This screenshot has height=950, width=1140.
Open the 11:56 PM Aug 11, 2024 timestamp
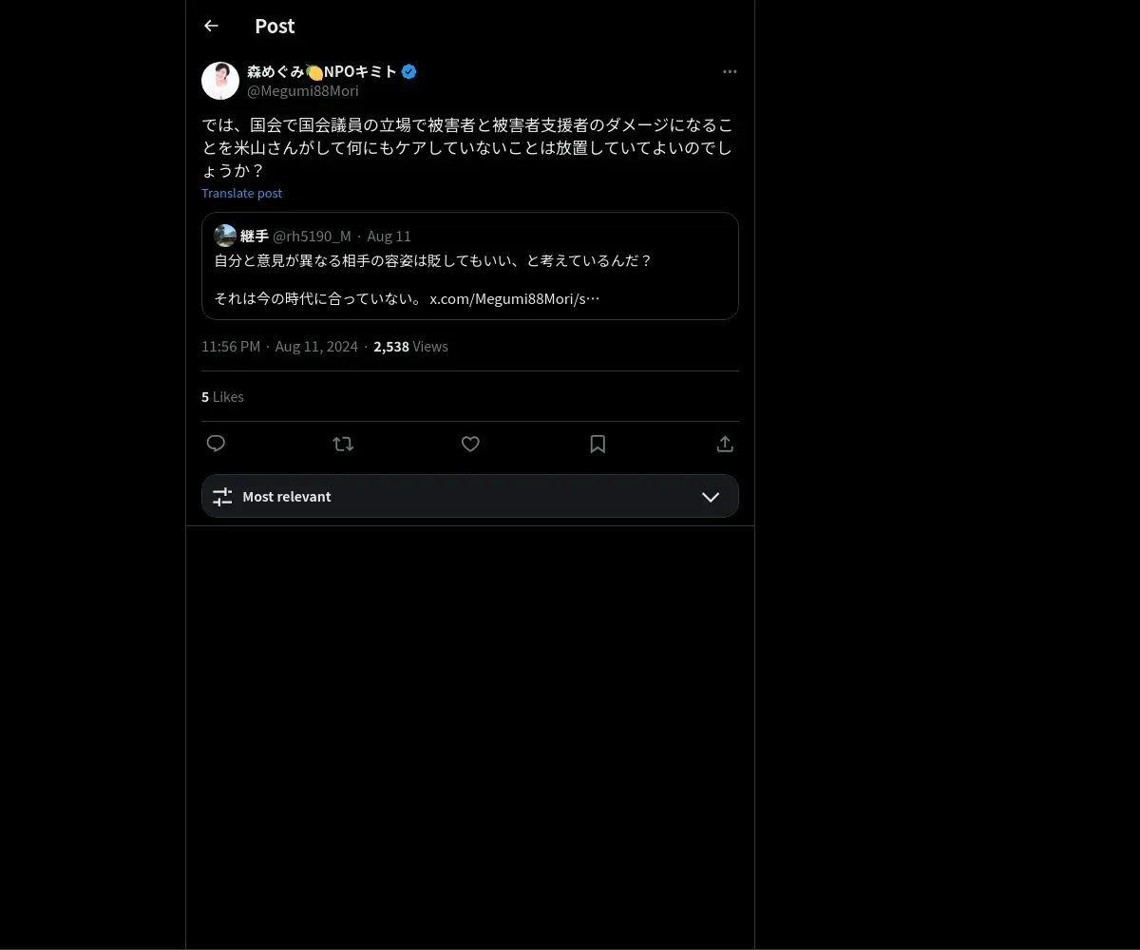click(x=279, y=347)
